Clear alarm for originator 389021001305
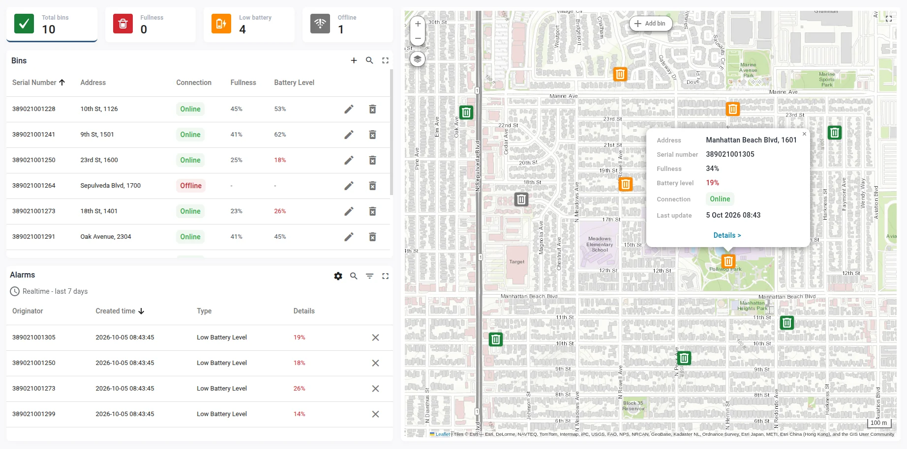Viewport: 907px width, 449px height. point(375,337)
